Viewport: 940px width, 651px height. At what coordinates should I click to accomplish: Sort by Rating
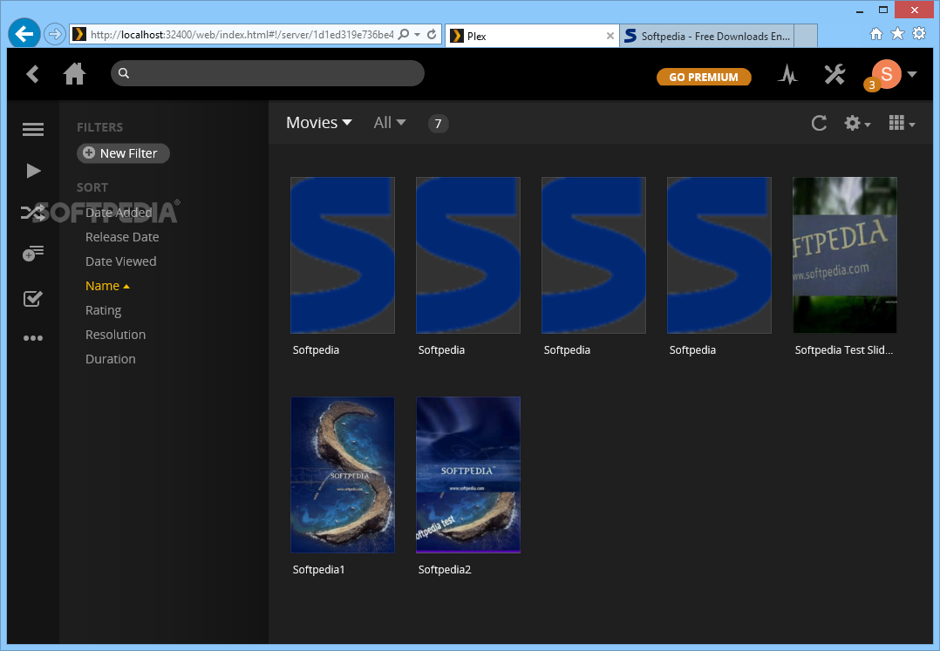tap(103, 310)
